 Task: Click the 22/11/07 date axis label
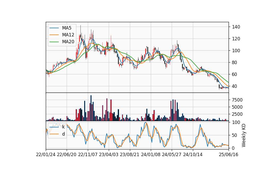(x=88, y=155)
